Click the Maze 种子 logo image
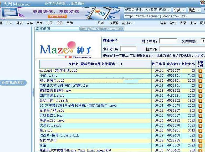This screenshot has width=205, height=152. click(66, 50)
